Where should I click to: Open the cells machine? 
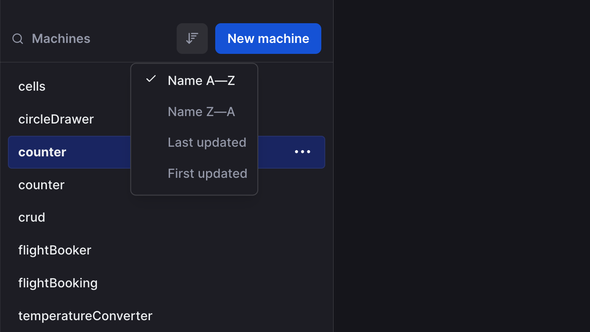coord(32,86)
